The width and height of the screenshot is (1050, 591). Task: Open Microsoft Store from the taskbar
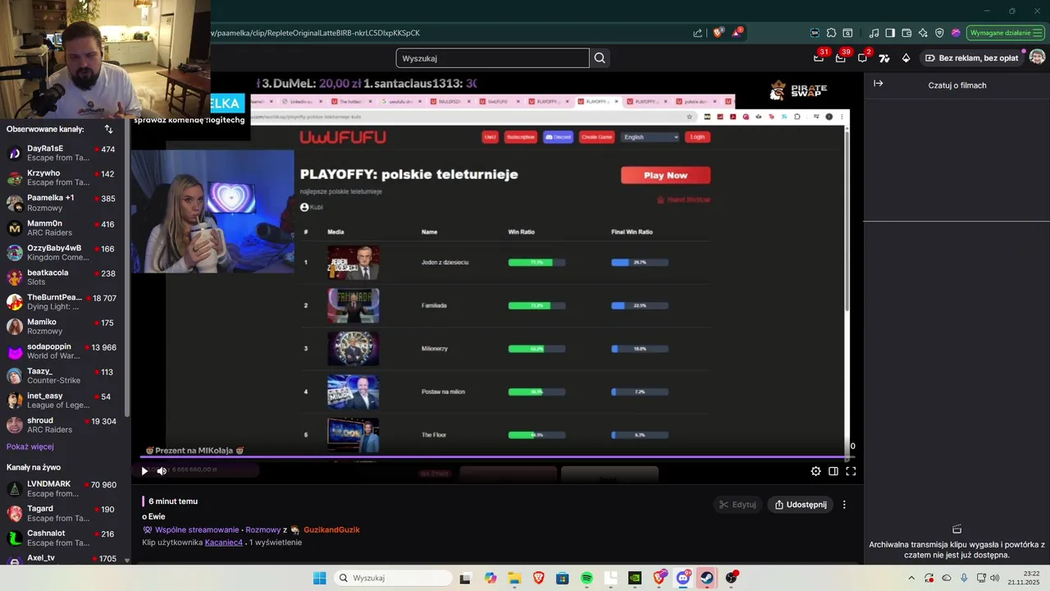pos(563,578)
